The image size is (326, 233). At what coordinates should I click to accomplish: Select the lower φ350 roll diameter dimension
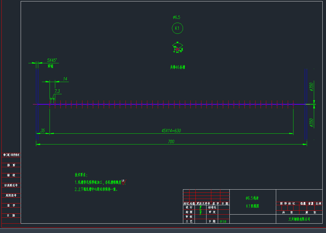pyautogui.click(x=311, y=123)
